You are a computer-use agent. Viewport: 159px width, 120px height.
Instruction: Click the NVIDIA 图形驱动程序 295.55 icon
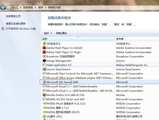pyautogui.click(x=44, y=112)
